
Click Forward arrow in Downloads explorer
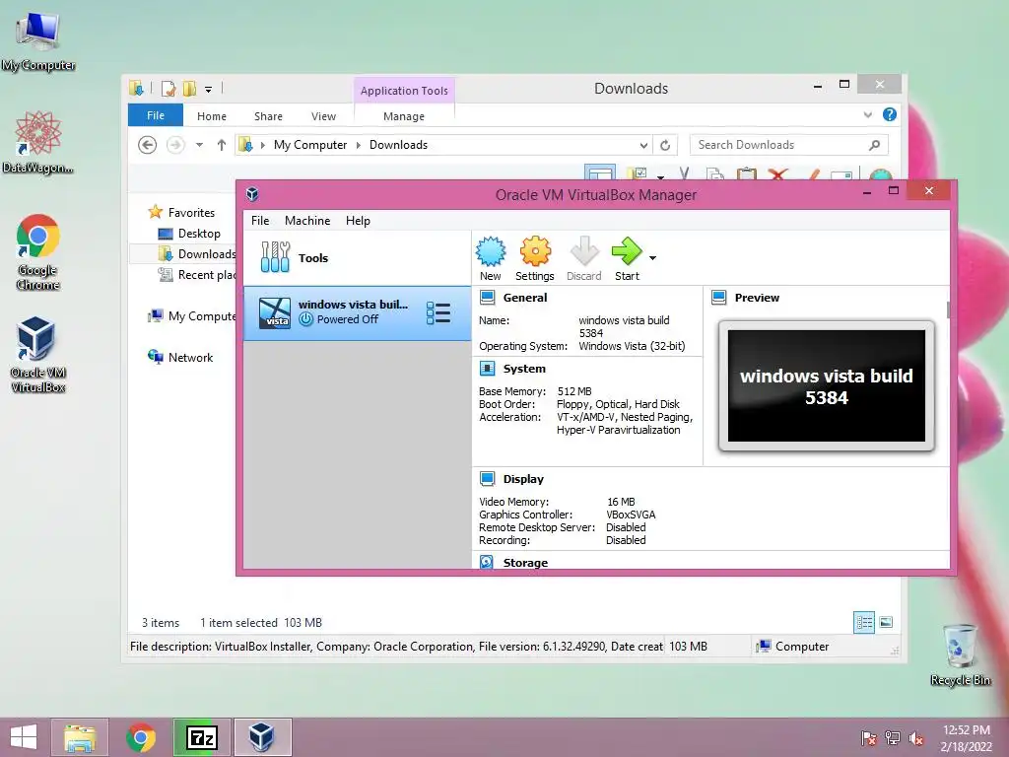(x=175, y=145)
